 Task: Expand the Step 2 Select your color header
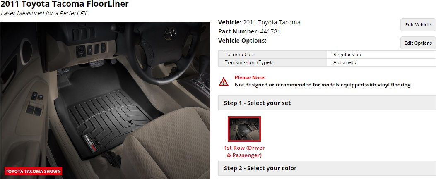pos(327,168)
